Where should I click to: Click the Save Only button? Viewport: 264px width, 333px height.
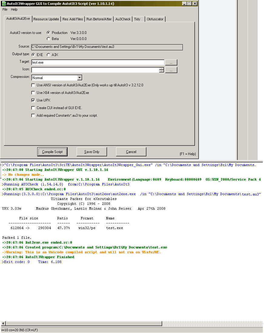pyautogui.click(x=92, y=152)
